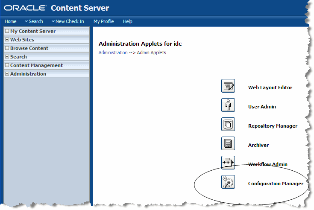This screenshot has height=210, width=314.
Task: Expand the Browse Content tray
Action: point(7,48)
